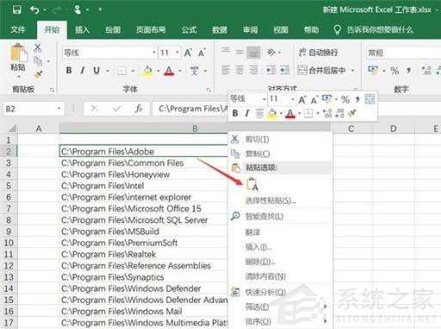
Task: Click Align Left icon in ribbon
Action: click(x=226, y=70)
